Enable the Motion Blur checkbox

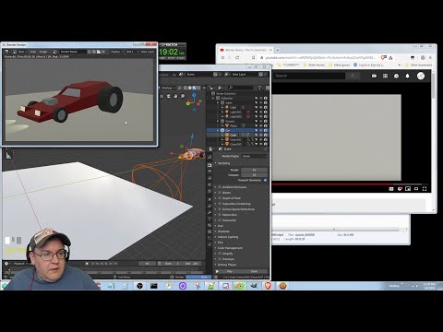click(220, 215)
